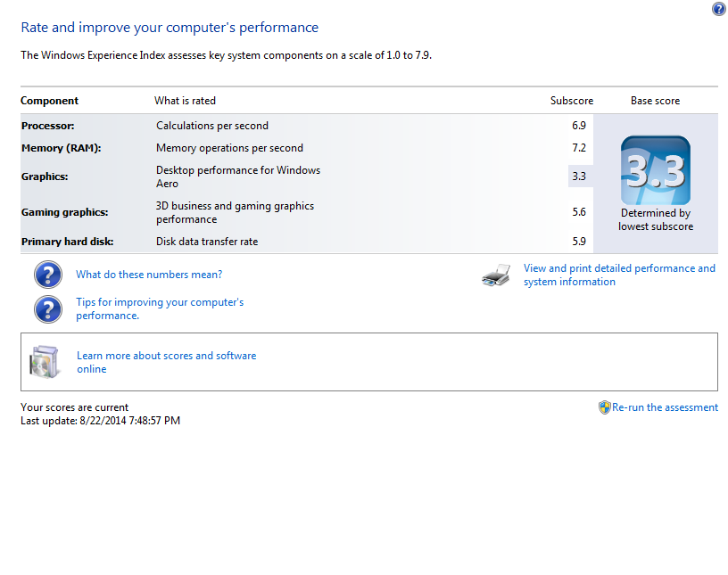Open 'View and print detailed performance' link

pyautogui.click(x=619, y=275)
